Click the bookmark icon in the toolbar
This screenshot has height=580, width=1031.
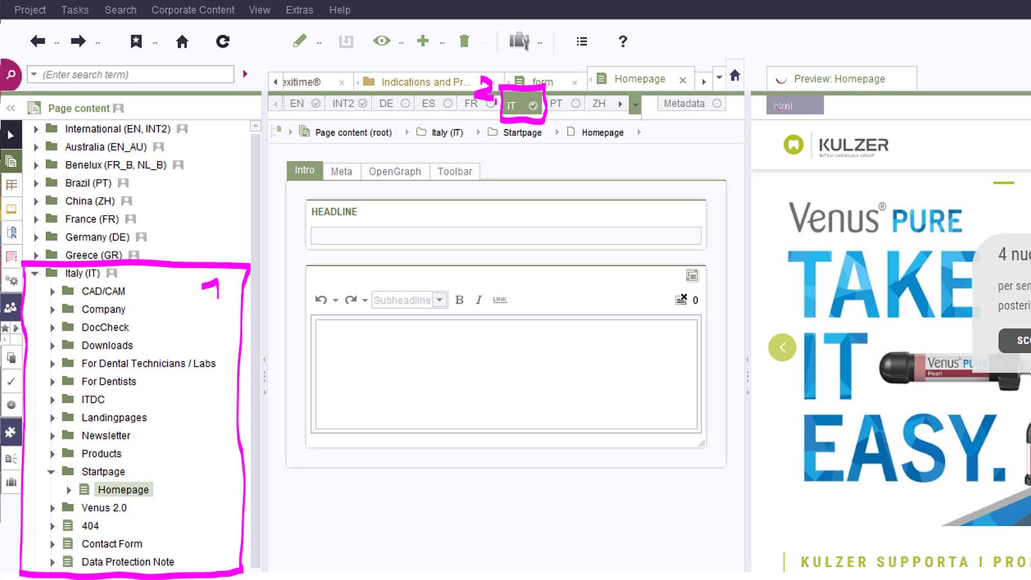[136, 41]
